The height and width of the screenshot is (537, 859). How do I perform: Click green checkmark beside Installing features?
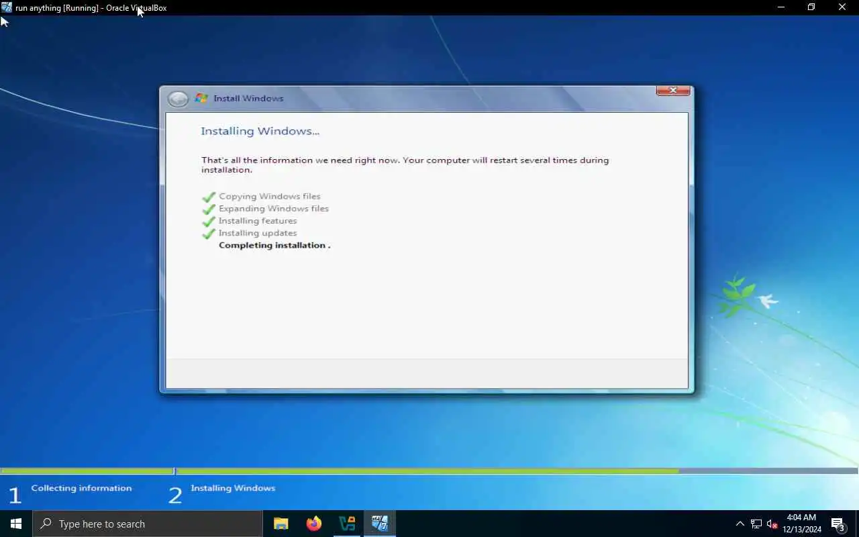click(209, 221)
